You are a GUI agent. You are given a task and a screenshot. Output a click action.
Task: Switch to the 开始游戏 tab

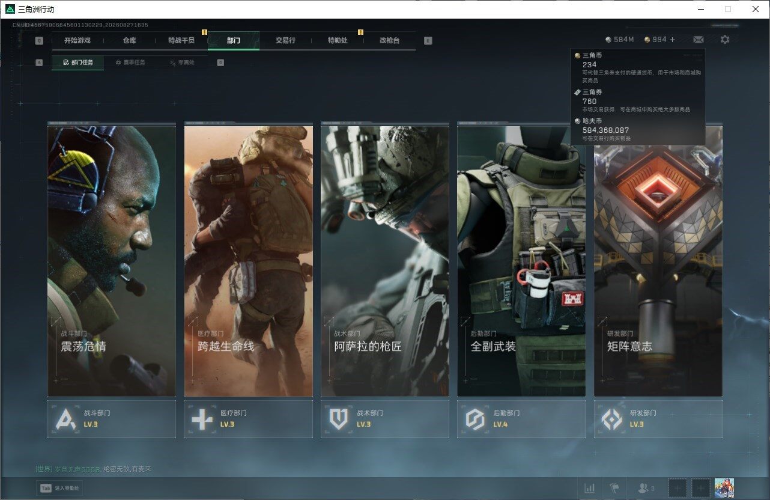pyautogui.click(x=77, y=40)
